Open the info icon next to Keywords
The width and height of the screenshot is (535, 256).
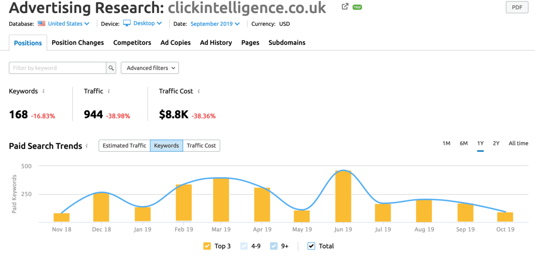pos(43,91)
